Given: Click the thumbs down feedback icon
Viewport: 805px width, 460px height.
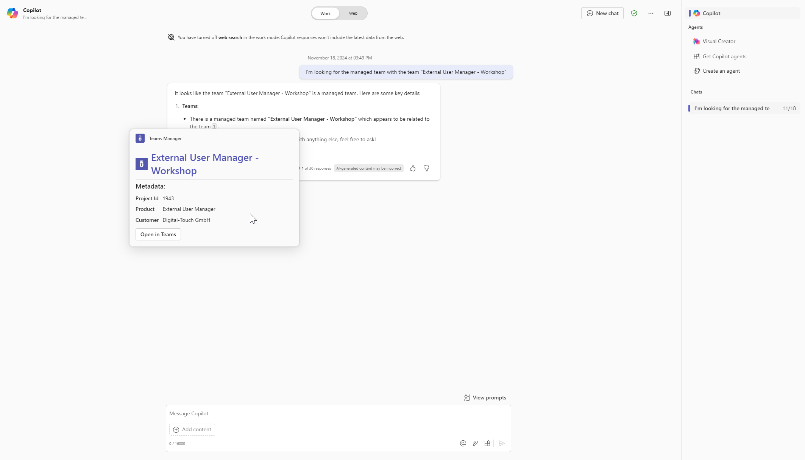Looking at the screenshot, I should coord(426,167).
